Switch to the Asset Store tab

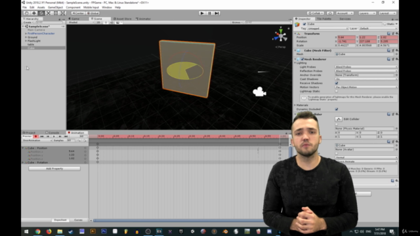point(123,19)
